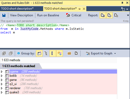Expand the renderer tree node

[x=2, y=88]
